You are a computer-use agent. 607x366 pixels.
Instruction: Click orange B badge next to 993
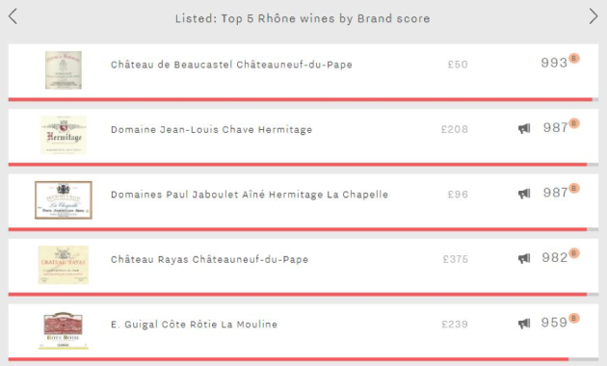[574, 59]
